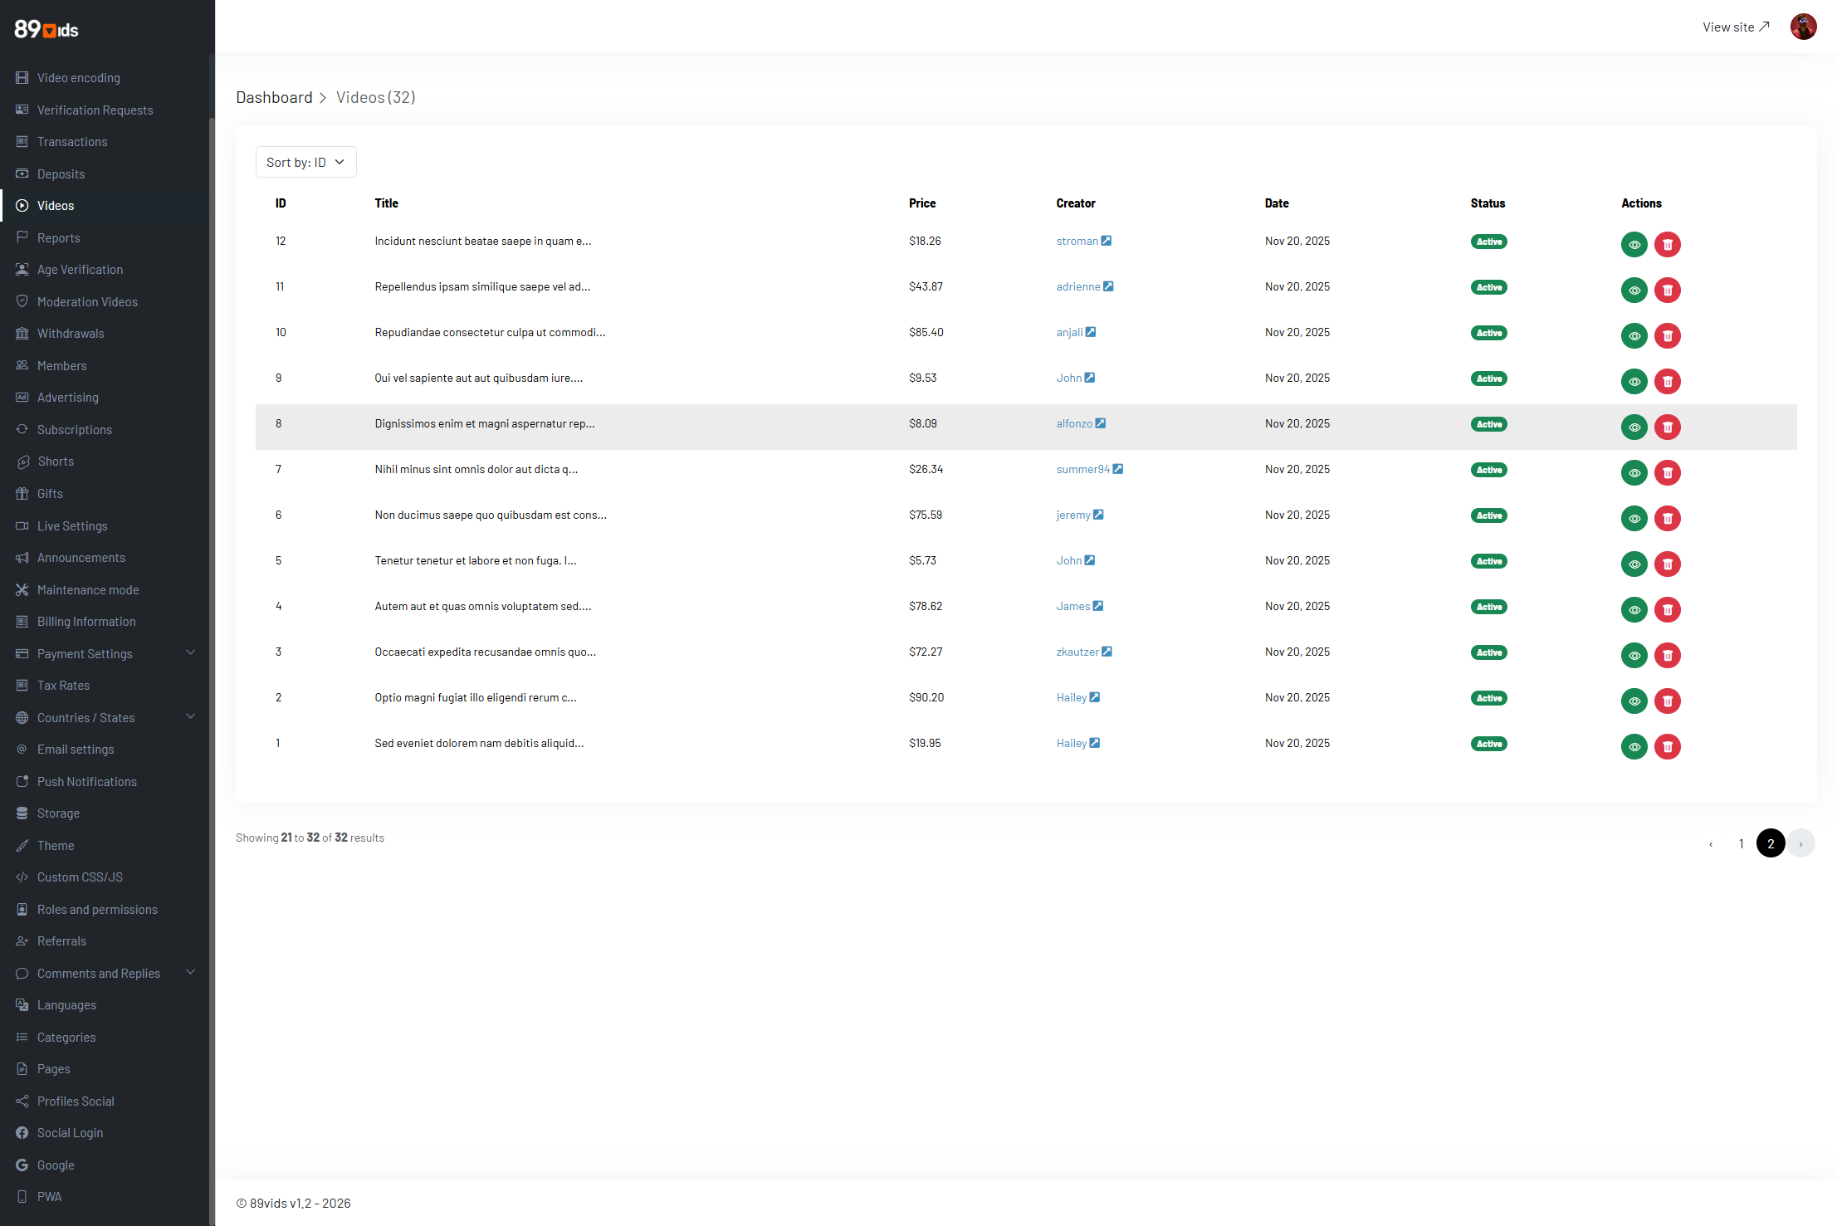Go to pagination page 1
The image size is (1837, 1226).
(1741, 844)
